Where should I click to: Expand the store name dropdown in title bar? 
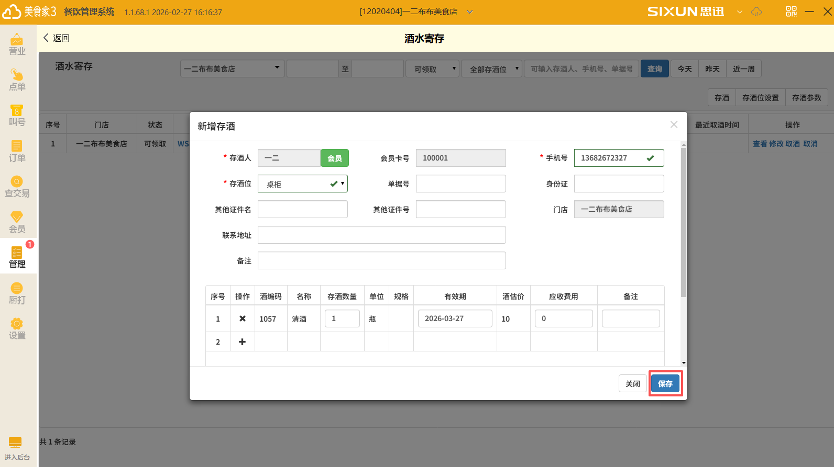(x=469, y=12)
